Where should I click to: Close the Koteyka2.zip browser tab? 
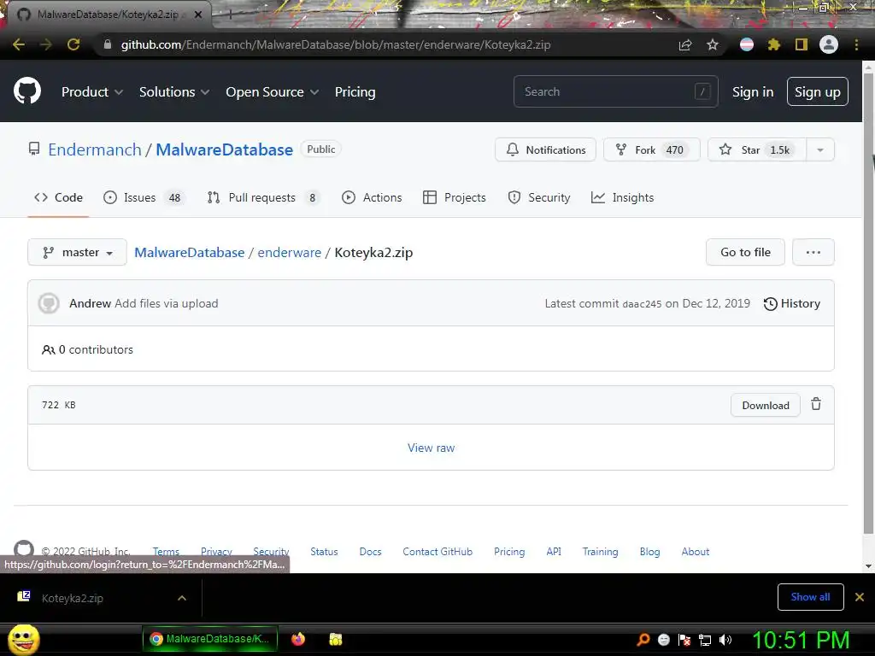pos(198,15)
